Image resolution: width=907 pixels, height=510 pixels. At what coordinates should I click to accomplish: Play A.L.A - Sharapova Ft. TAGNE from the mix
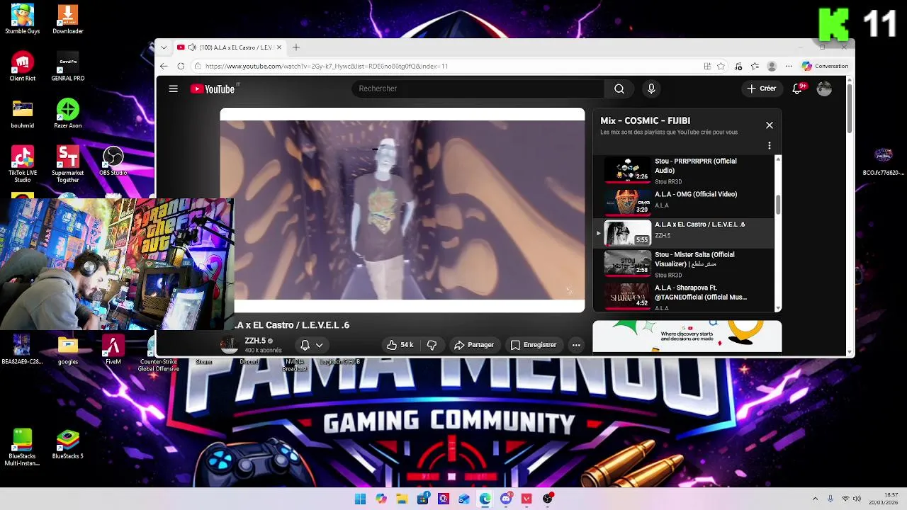[685, 297]
